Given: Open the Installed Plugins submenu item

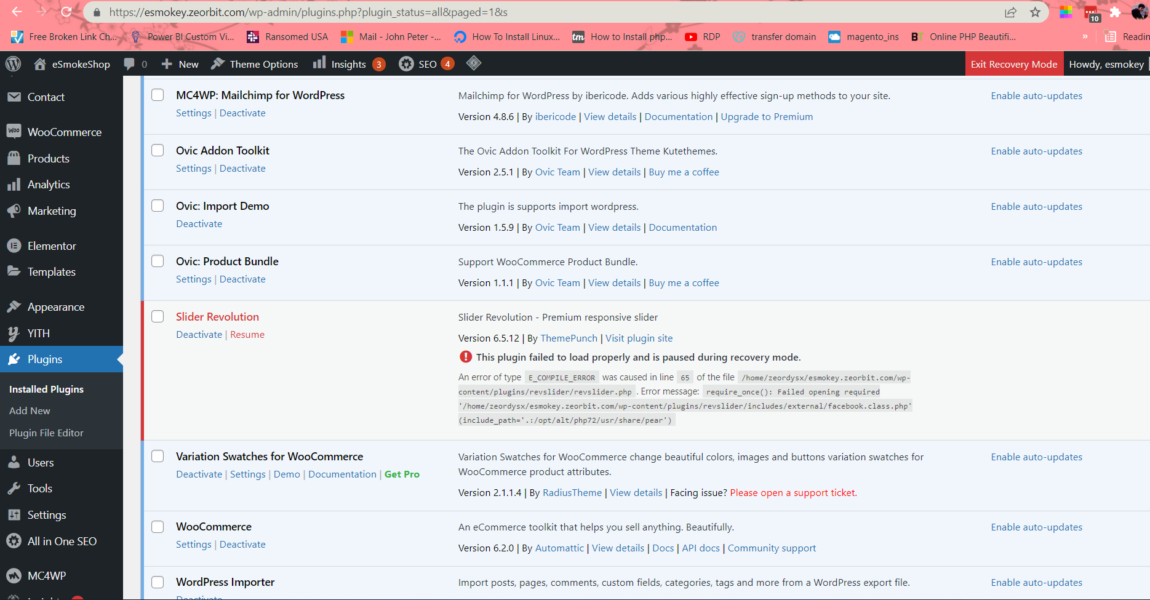Looking at the screenshot, I should (46, 389).
